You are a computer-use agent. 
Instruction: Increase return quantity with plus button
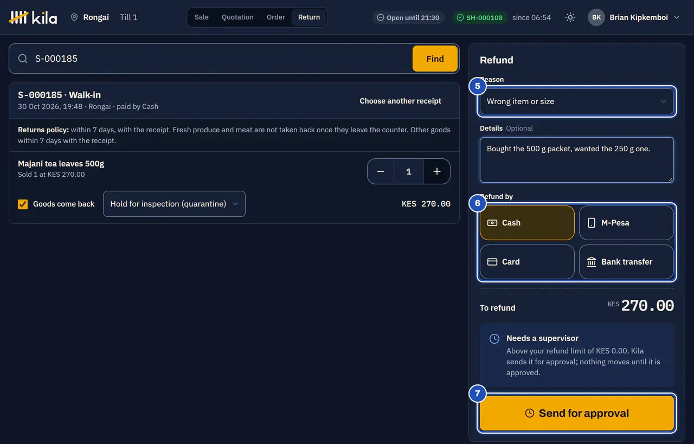pyautogui.click(x=437, y=171)
